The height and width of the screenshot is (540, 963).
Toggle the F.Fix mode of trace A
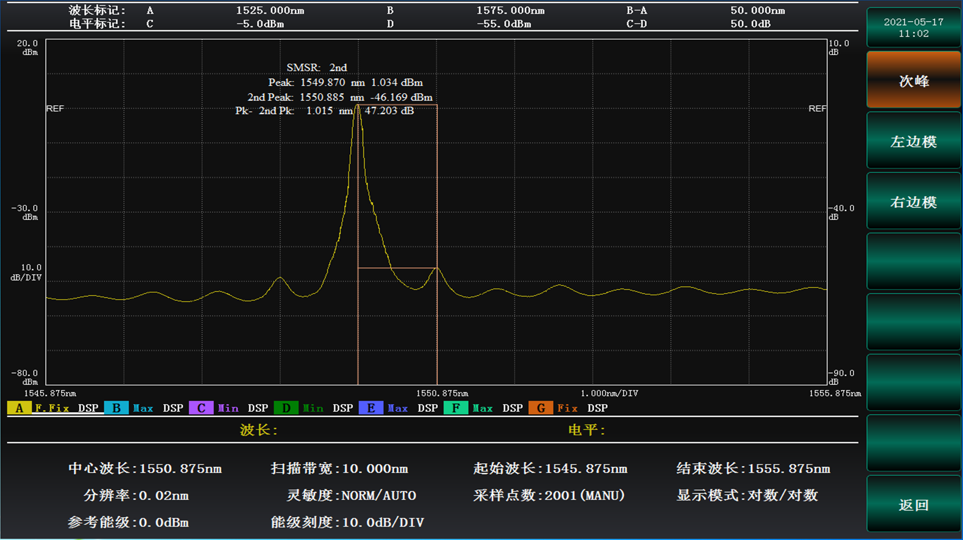coord(52,408)
